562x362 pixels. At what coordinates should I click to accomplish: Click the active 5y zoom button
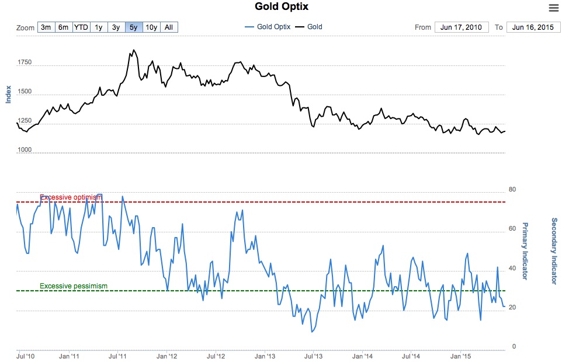tap(134, 27)
